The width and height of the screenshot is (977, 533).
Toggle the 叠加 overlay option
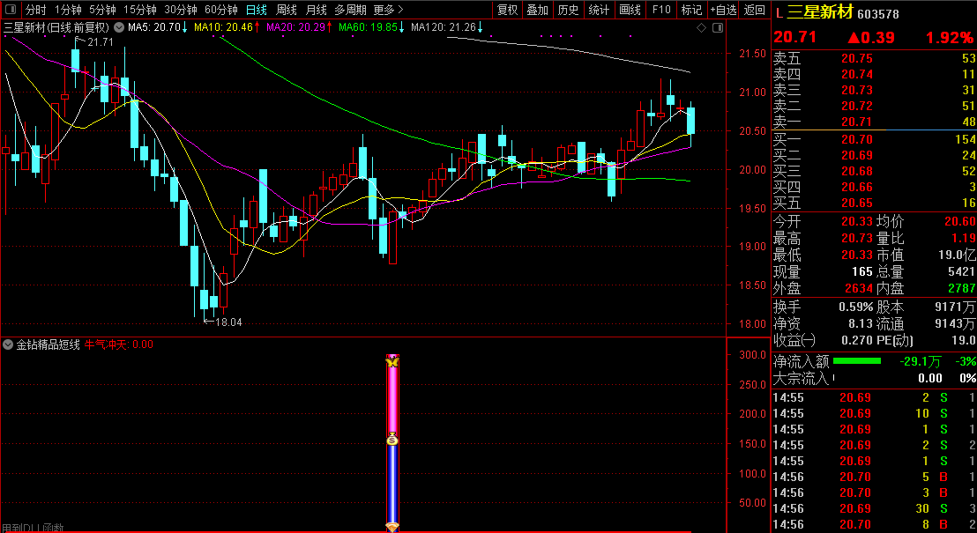(537, 11)
